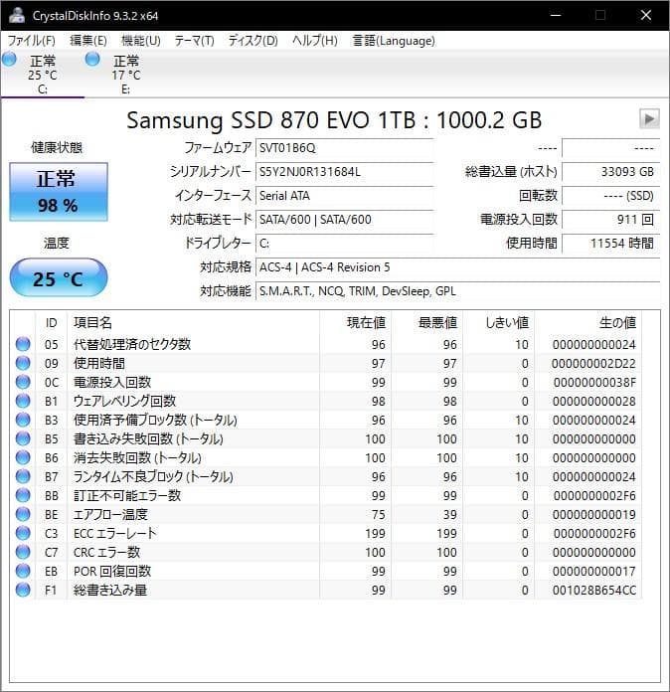
Task: Click status orb for BE エアフロー温度
Action: (x=23, y=514)
